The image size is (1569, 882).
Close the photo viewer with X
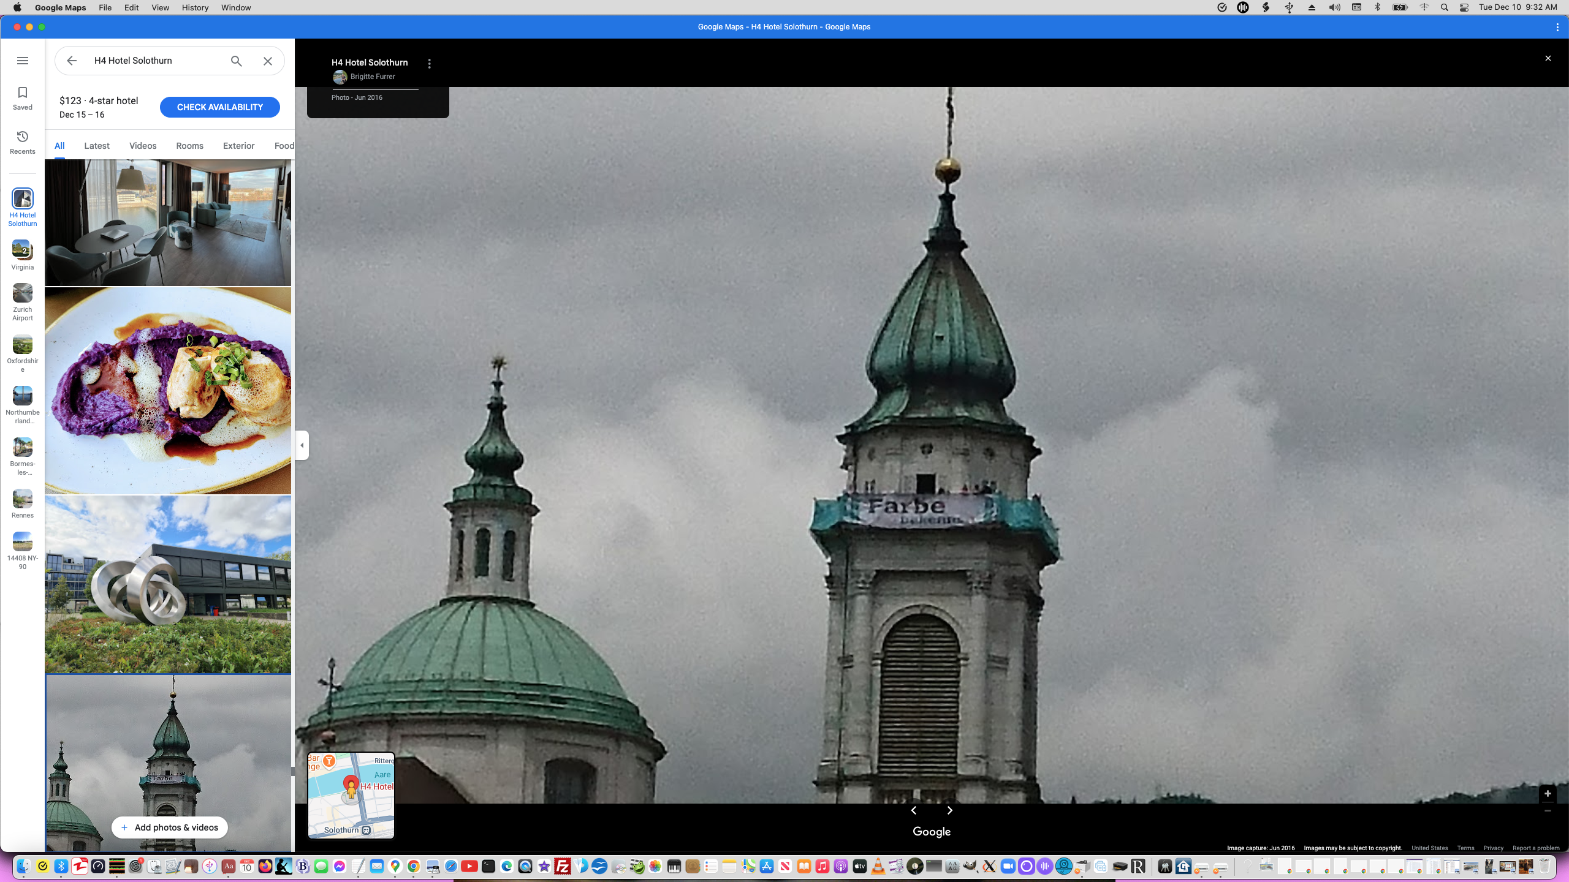(x=1548, y=58)
